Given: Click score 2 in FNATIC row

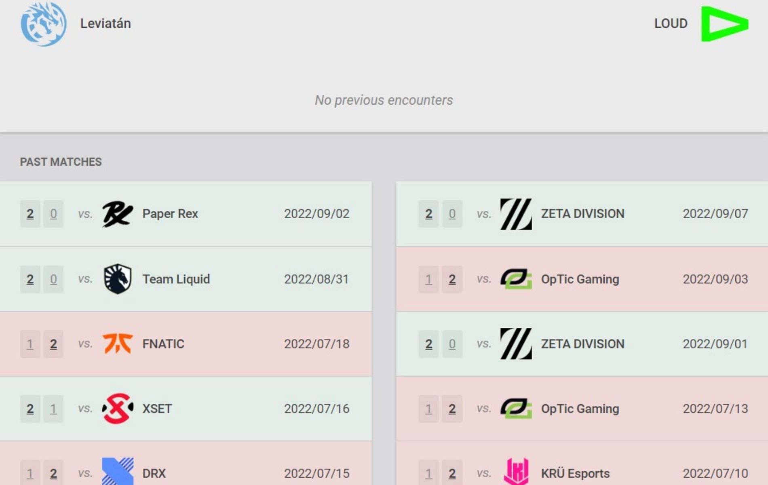Looking at the screenshot, I should [53, 344].
